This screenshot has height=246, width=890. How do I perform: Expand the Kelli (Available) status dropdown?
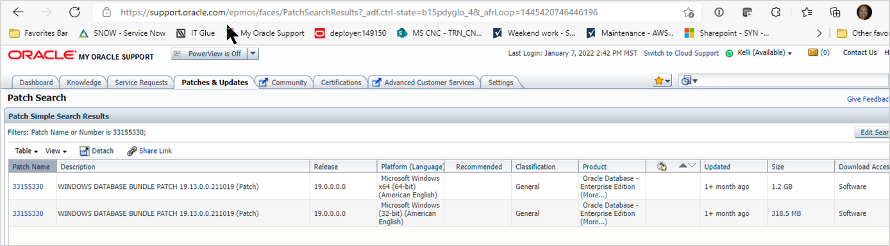763,53
